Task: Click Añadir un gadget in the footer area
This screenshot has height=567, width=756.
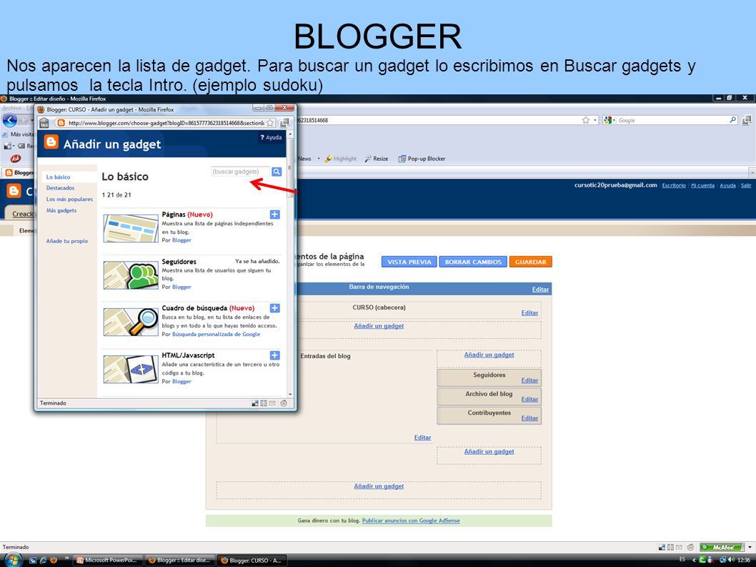Action: [379, 486]
